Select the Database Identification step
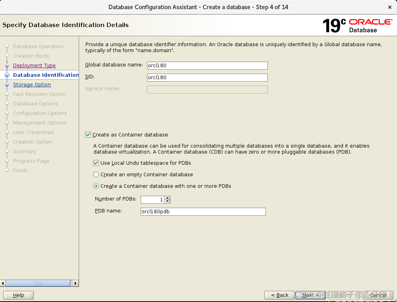Image resolution: width=397 pixels, height=302 pixels. pos(46,75)
